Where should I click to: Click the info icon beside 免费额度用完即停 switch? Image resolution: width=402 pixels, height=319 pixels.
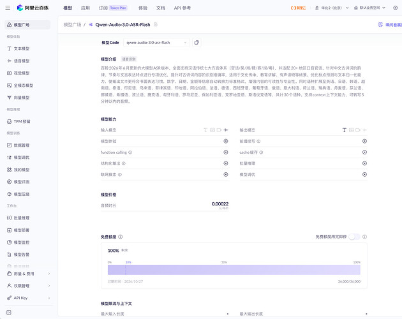364,237
